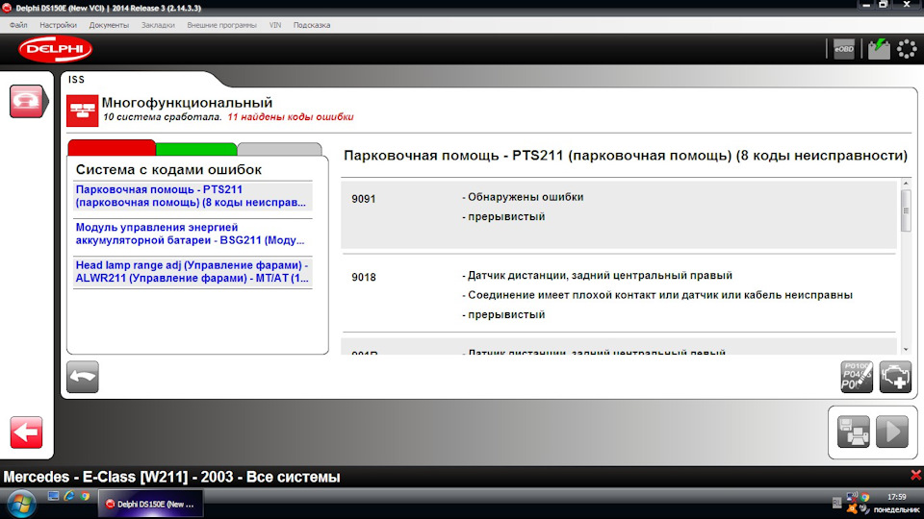The height and width of the screenshot is (519, 924).
Task: Launch Internet Explorer from taskbar
Action: point(69,496)
